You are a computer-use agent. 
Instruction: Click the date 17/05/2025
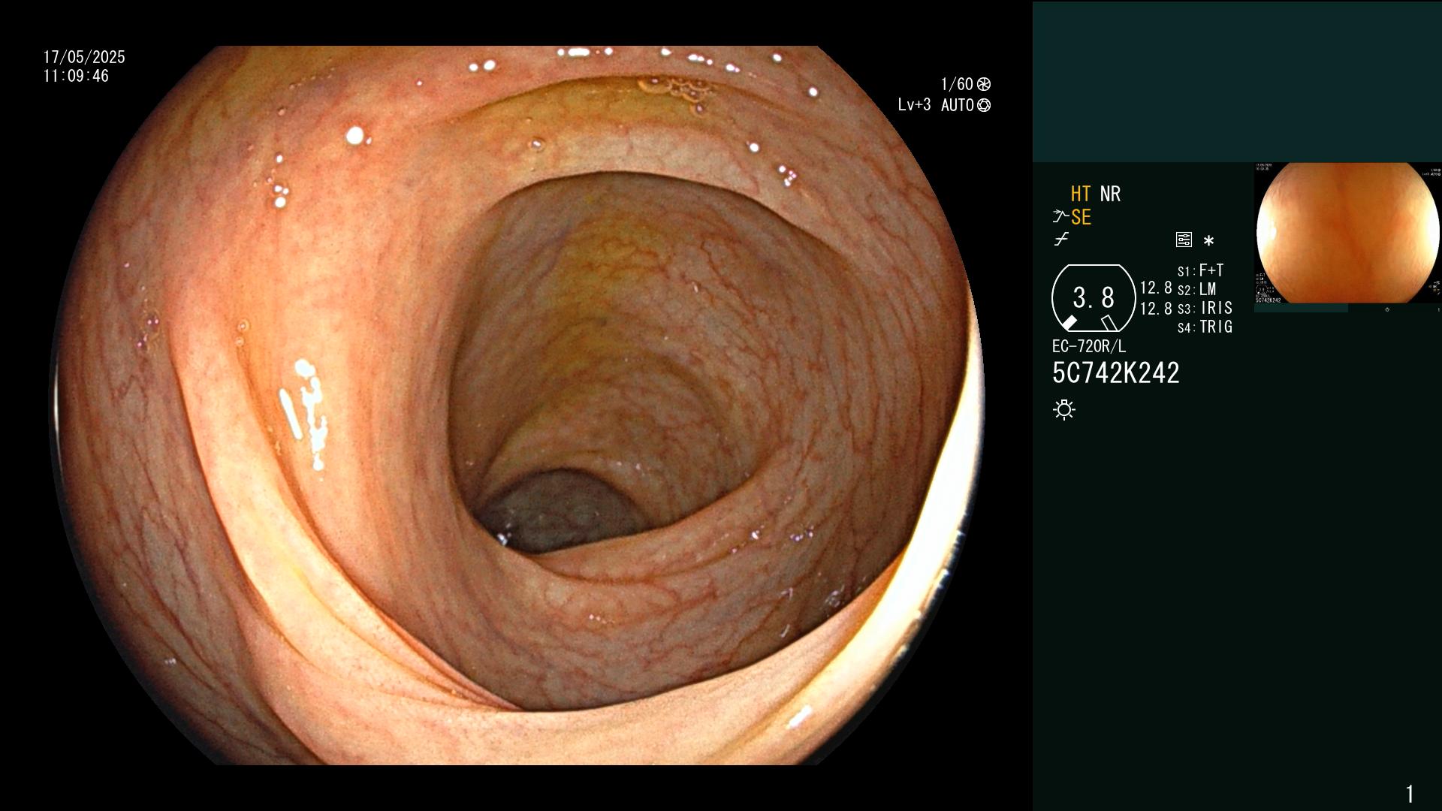[x=84, y=57]
